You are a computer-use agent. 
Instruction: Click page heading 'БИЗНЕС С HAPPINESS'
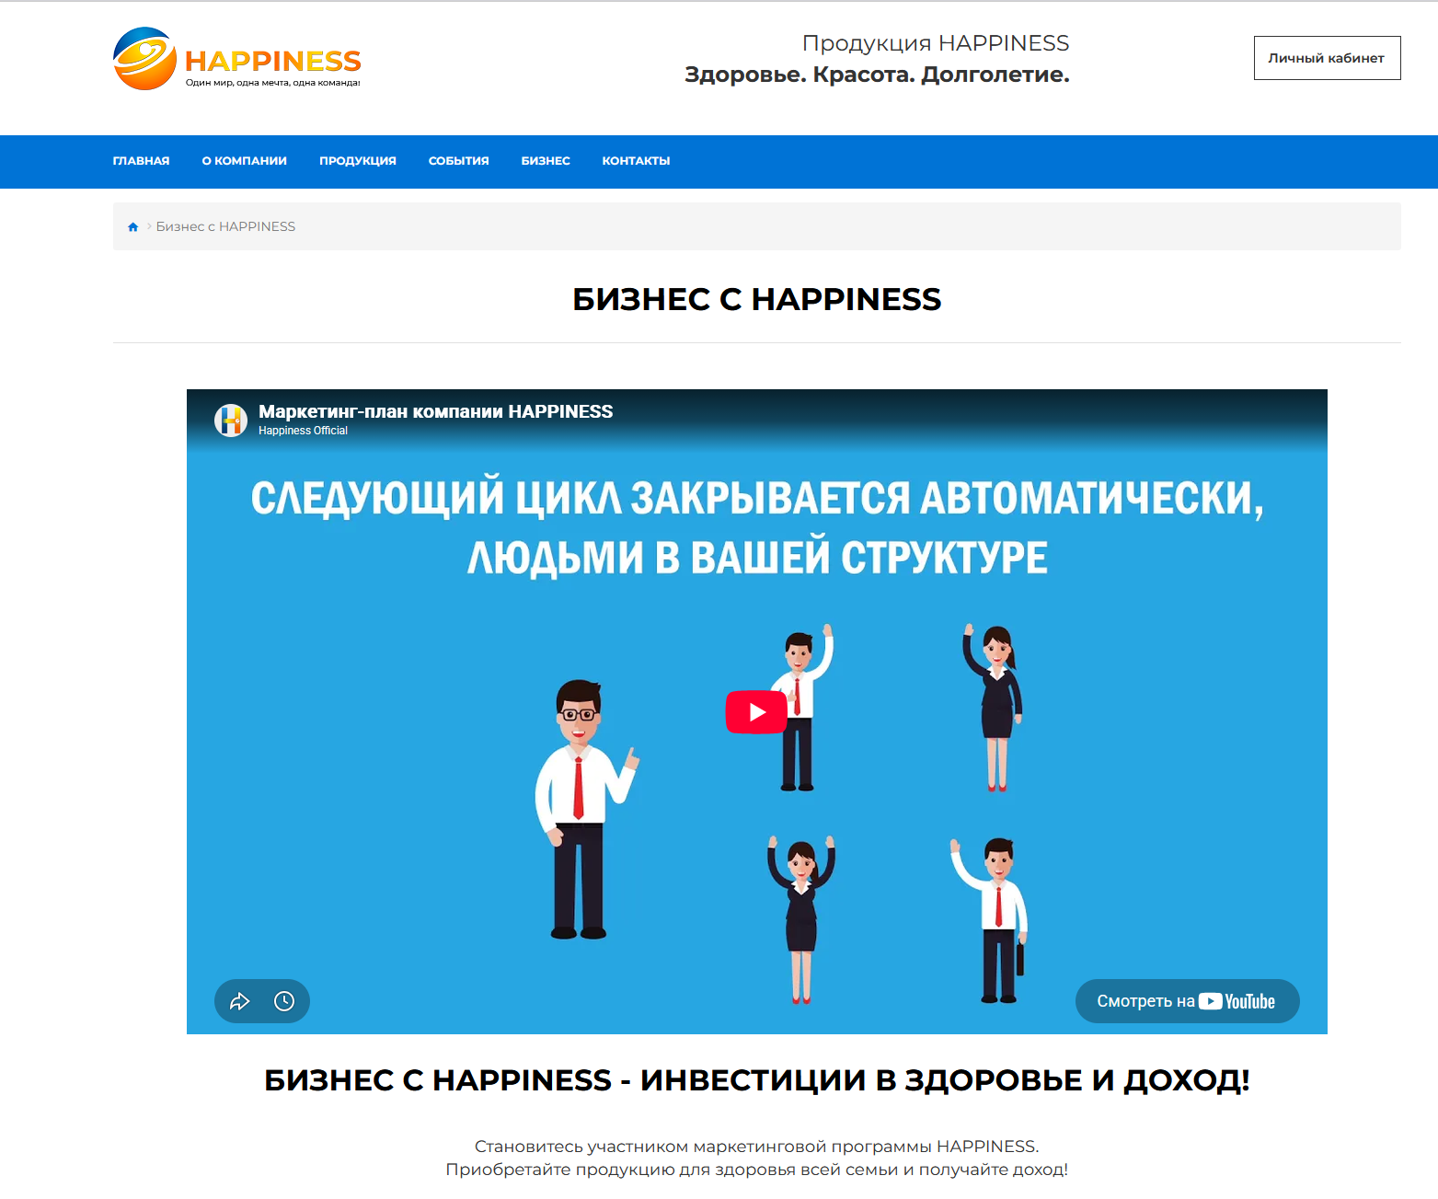pyautogui.click(x=756, y=299)
